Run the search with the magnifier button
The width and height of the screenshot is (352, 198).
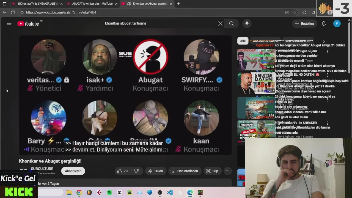[231, 23]
